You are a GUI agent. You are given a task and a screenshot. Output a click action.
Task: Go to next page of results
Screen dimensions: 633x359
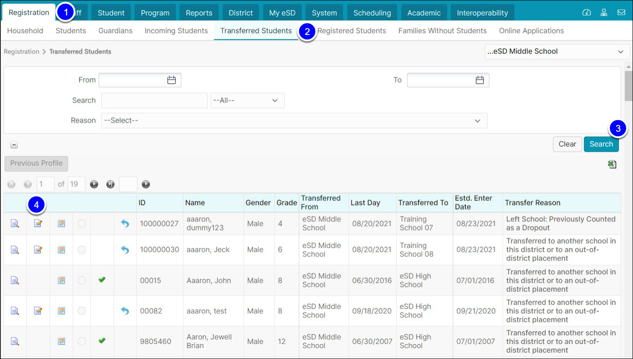(x=94, y=184)
